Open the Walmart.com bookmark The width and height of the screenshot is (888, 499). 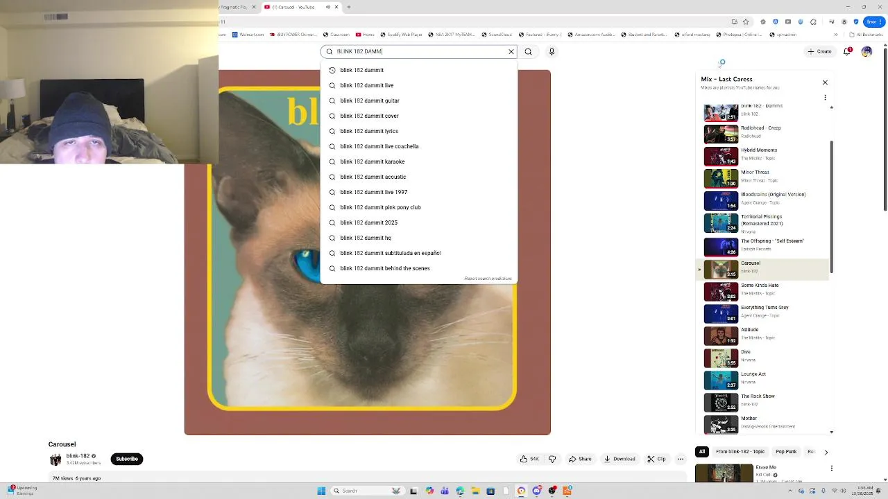248,34
